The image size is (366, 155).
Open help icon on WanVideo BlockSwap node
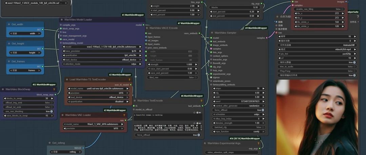coord(54,89)
